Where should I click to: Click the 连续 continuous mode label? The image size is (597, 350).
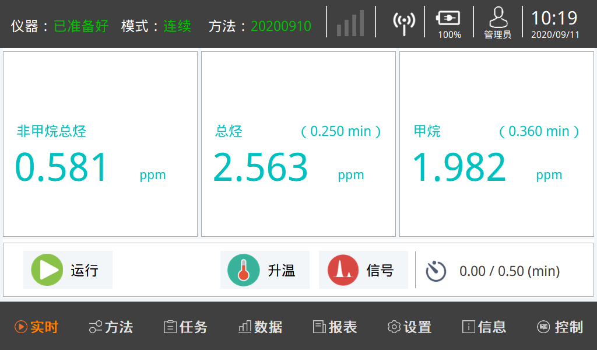click(x=177, y=26)
